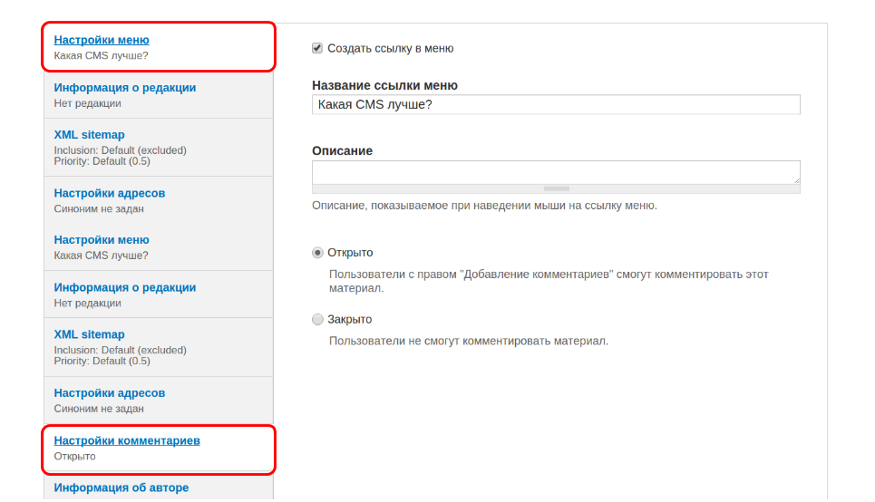Image resolution: width=875 pixels, height=502 pixels.
Task: Click inside the Описание text area
Action: 553,172
